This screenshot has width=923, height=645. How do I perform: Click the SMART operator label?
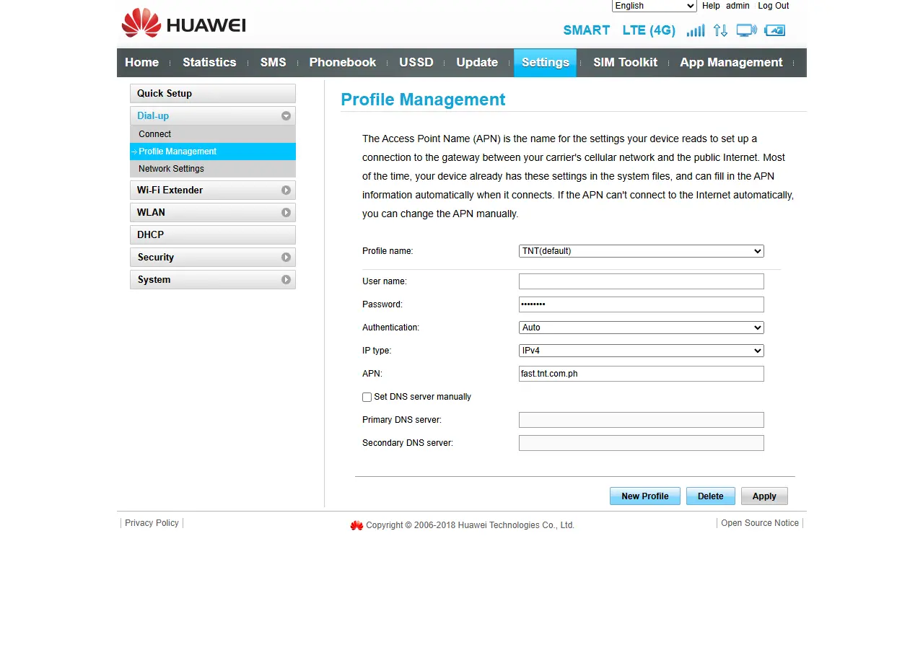pos(586,30)
